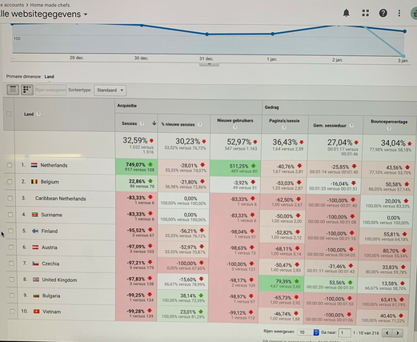417x342 pixels.
Task: Open the Vietnam country link
Action: point(52,312)
